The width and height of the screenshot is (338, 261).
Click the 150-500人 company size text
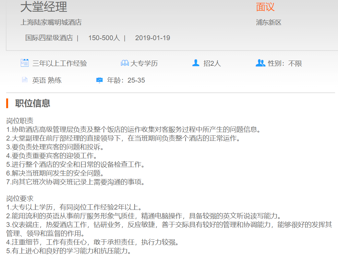[104, 38]
